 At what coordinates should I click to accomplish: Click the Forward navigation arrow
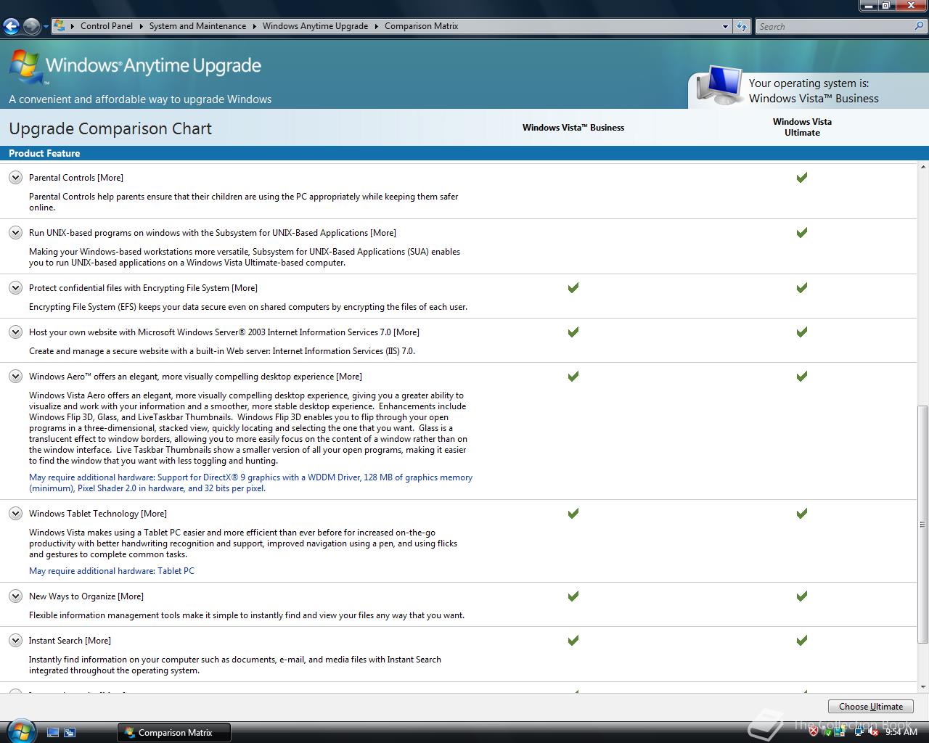coord(31,27)
